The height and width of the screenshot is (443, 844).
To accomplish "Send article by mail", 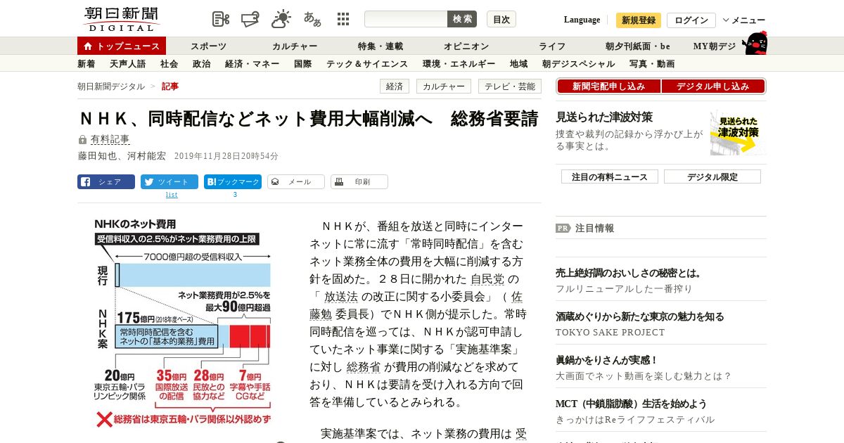I will (296, 181).
